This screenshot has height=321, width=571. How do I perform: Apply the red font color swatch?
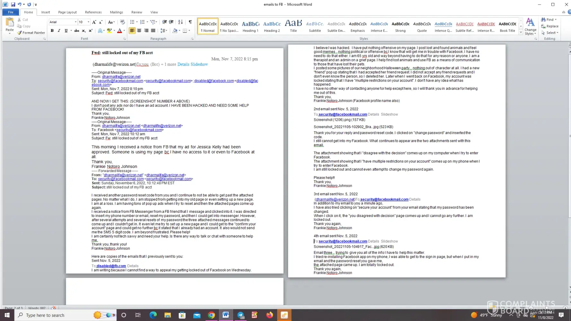click(x=119, y=31)
